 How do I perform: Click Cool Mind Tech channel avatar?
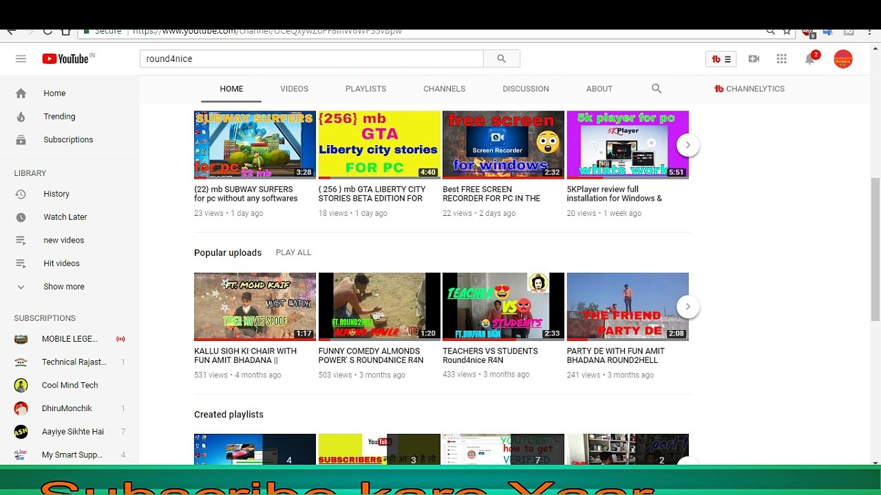[21, 385]
